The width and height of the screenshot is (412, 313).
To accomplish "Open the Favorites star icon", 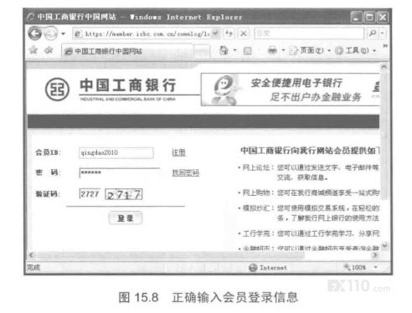I will 33,50.
